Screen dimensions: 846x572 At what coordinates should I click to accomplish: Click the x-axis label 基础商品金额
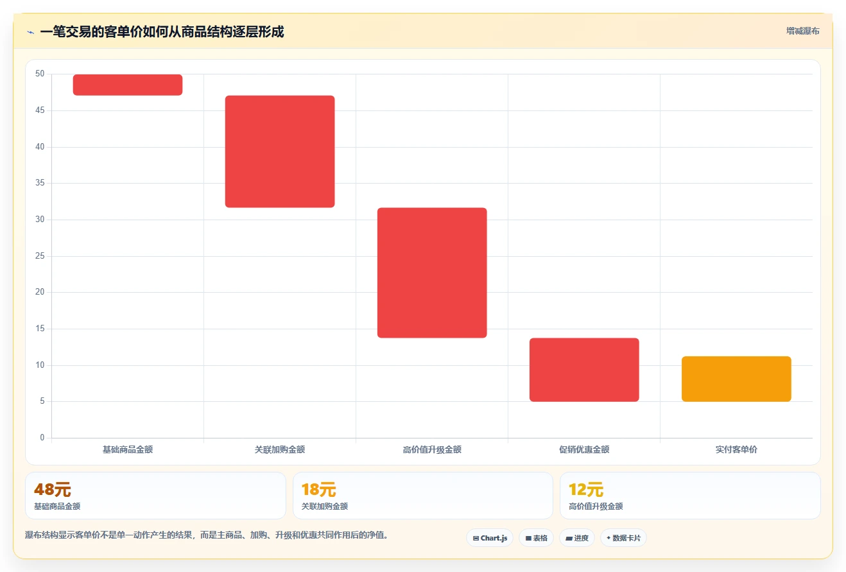coord(128,449)
